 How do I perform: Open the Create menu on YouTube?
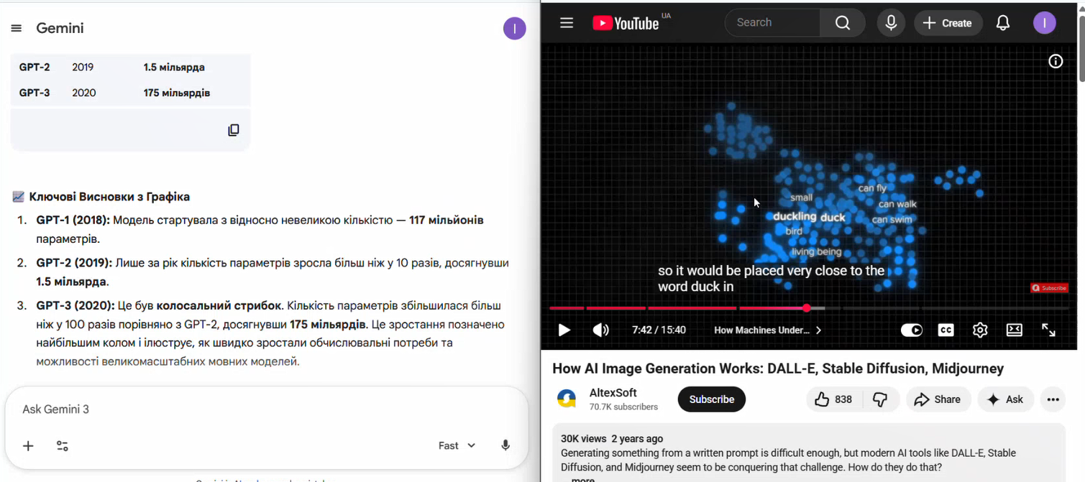(x=947, y=23)
